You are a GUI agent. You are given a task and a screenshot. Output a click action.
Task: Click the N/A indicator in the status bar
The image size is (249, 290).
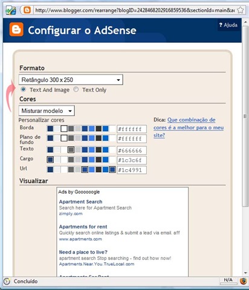click(228, 280)
